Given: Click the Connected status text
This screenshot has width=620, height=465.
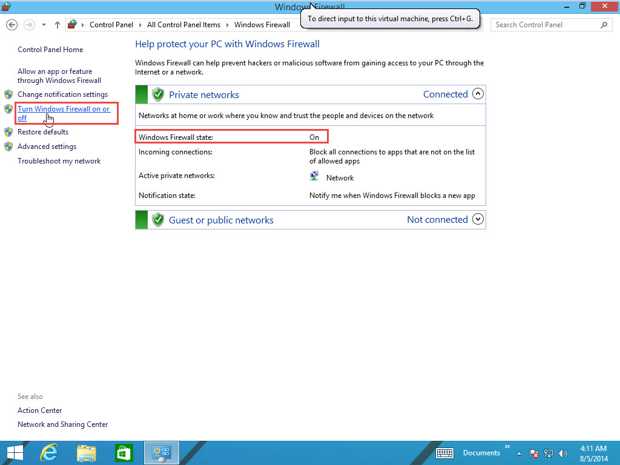Looking at the screenshot, I should [445, 94].
